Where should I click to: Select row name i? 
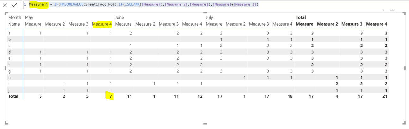[9, 83]
